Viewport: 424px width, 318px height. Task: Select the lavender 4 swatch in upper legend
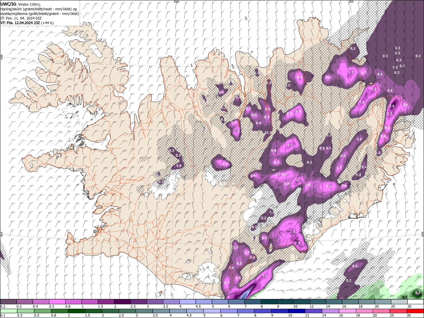tap(187, 302)
